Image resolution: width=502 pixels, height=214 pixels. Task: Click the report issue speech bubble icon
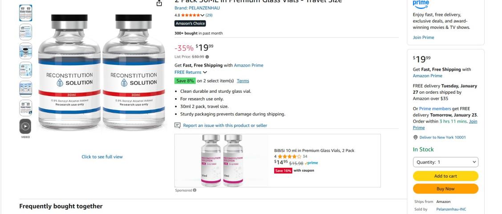[178, 125]
